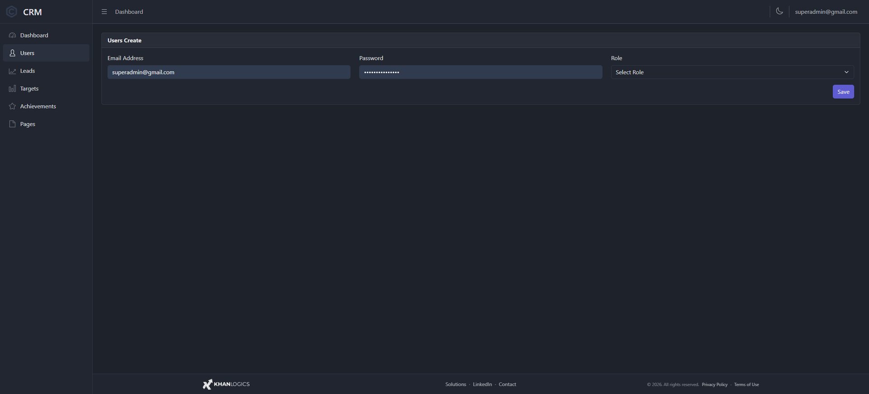Switch theme with the moon icon
This screenshot has width=869, height=394.
779,11
